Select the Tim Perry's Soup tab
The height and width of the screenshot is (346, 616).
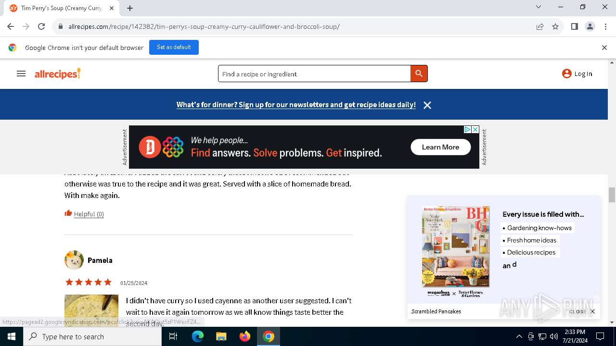pyautogui.click(x=61, y=8)
